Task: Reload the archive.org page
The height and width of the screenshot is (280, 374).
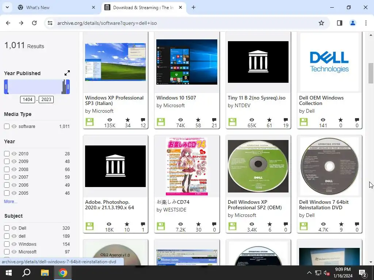Action: [34, 23]
